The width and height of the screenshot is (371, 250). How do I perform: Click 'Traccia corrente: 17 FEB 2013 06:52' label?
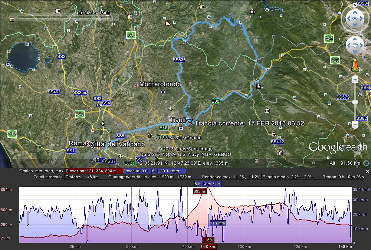tap(249, 123)
